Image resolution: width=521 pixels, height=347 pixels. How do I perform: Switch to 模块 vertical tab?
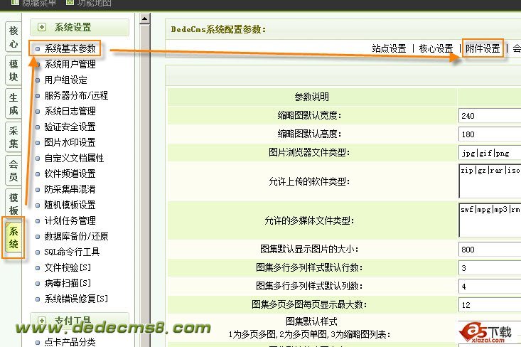tap(14, 70)
